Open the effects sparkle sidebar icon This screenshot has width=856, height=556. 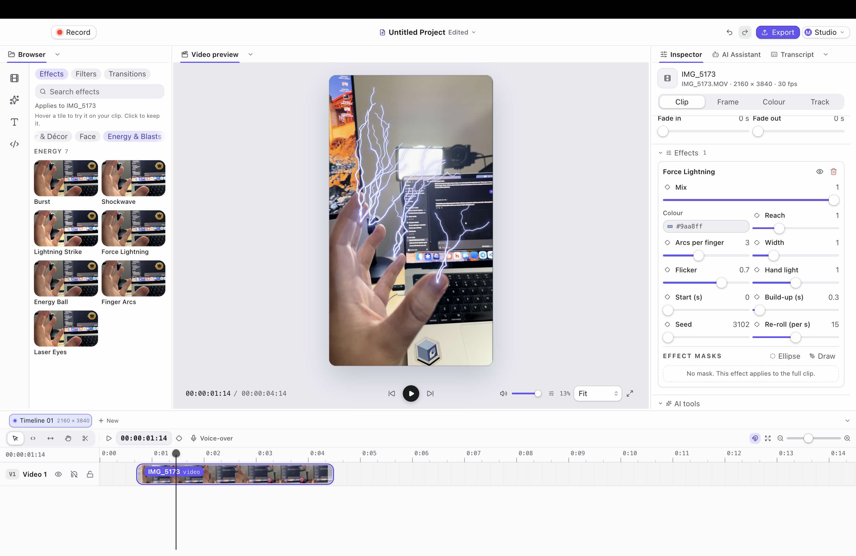(x=14, y=100)
